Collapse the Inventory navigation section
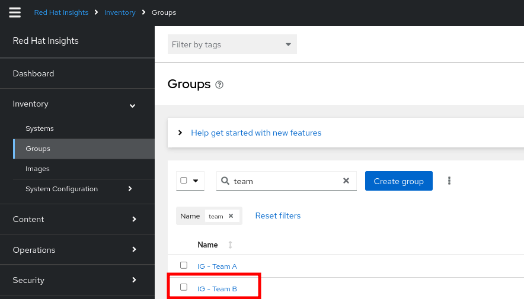 click(x=133, y=105)
